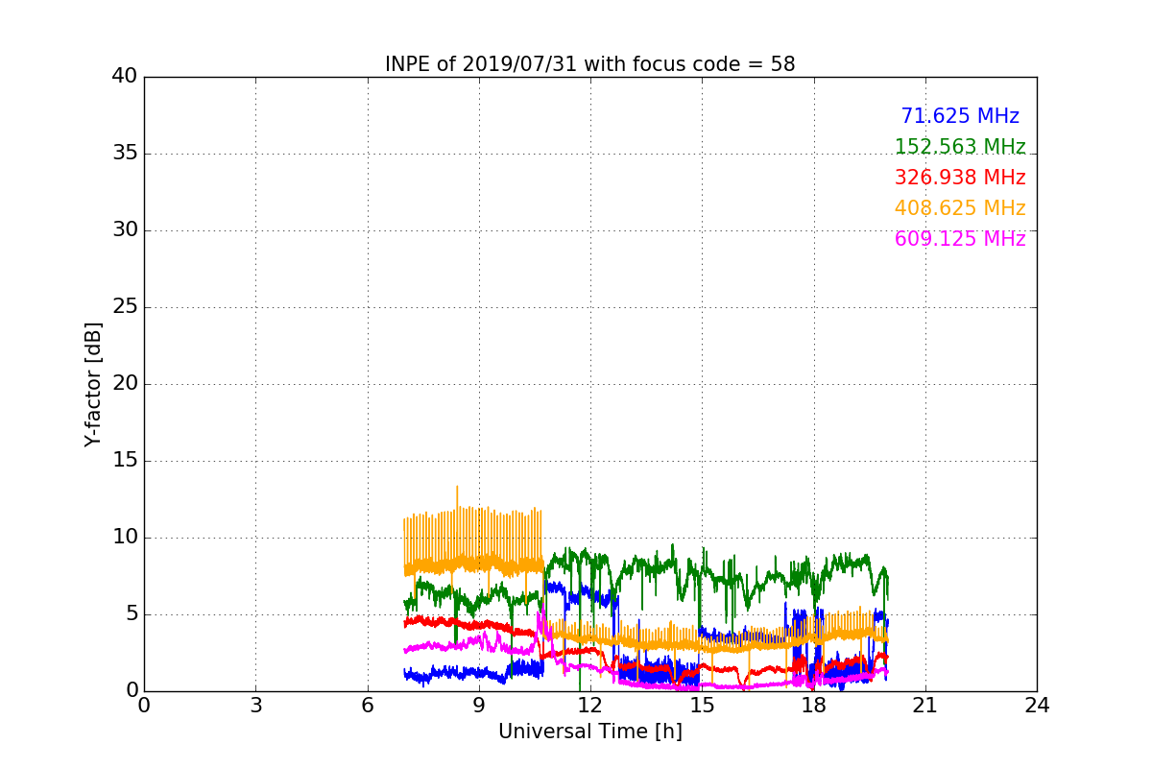The image size is (1152, 768).
Task: Click y-axis tick label 15
Action: [125, 461]
